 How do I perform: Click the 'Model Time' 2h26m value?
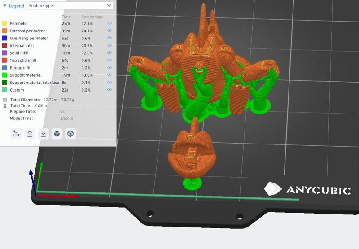coord(66,118)
